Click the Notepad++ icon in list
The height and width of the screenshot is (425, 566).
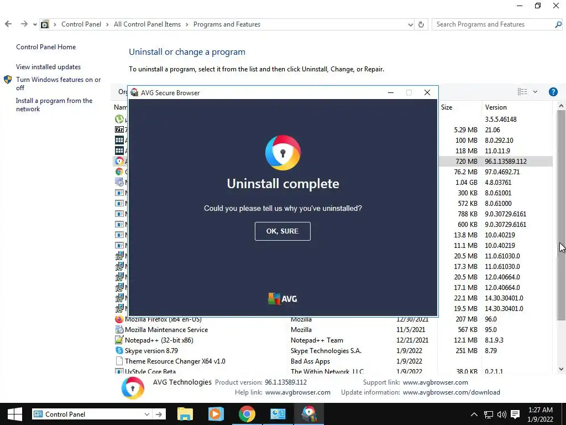tap(119, 340)
